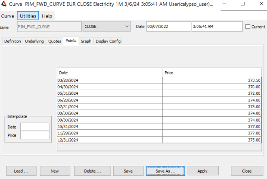Toggle the Current checkbox

(x=248, y=27)
